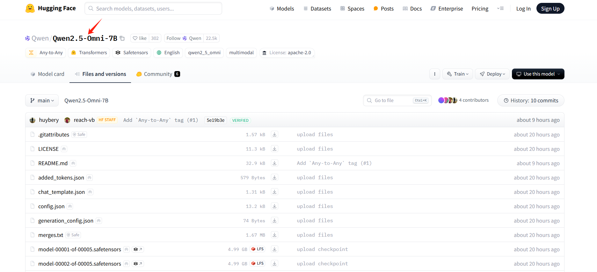
Task: Click reach-vb user link
Action: click(84, 120)
